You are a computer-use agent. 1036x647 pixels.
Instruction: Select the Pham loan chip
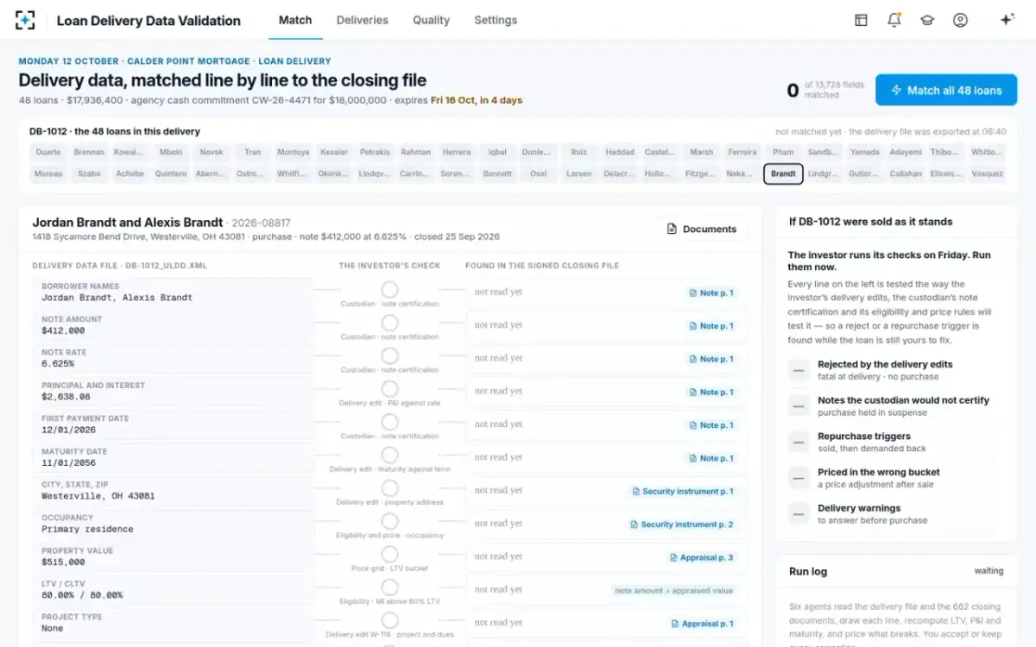(783, 152)
